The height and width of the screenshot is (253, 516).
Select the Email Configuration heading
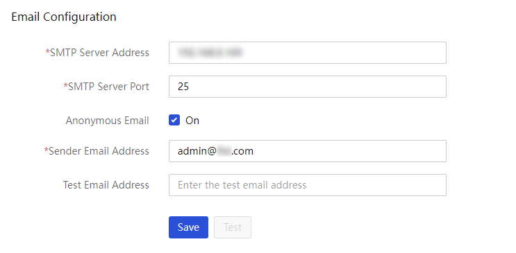click(64, 17)
